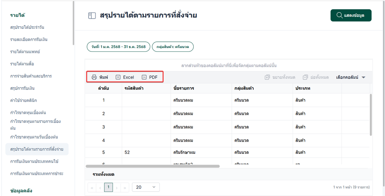385x196 pixels.
Task: Click the sidebar's vertical scrollbar
Action: click(x=73, y=23)
